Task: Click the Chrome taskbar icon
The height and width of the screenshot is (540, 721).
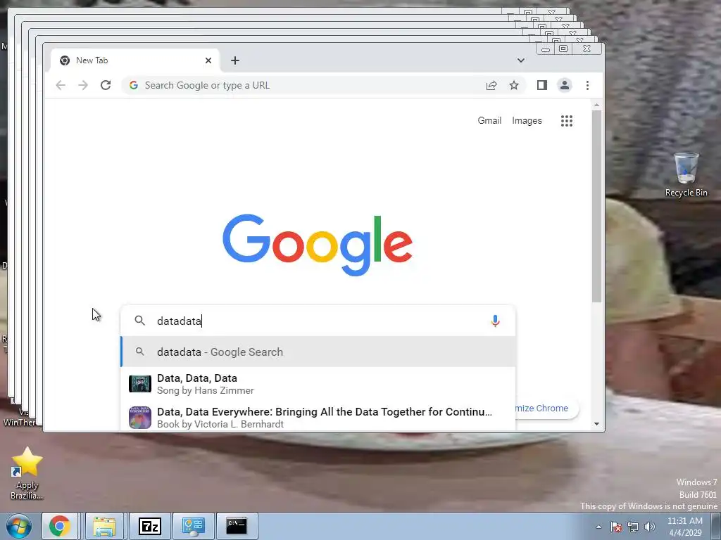Action: [x=59, y=526]
